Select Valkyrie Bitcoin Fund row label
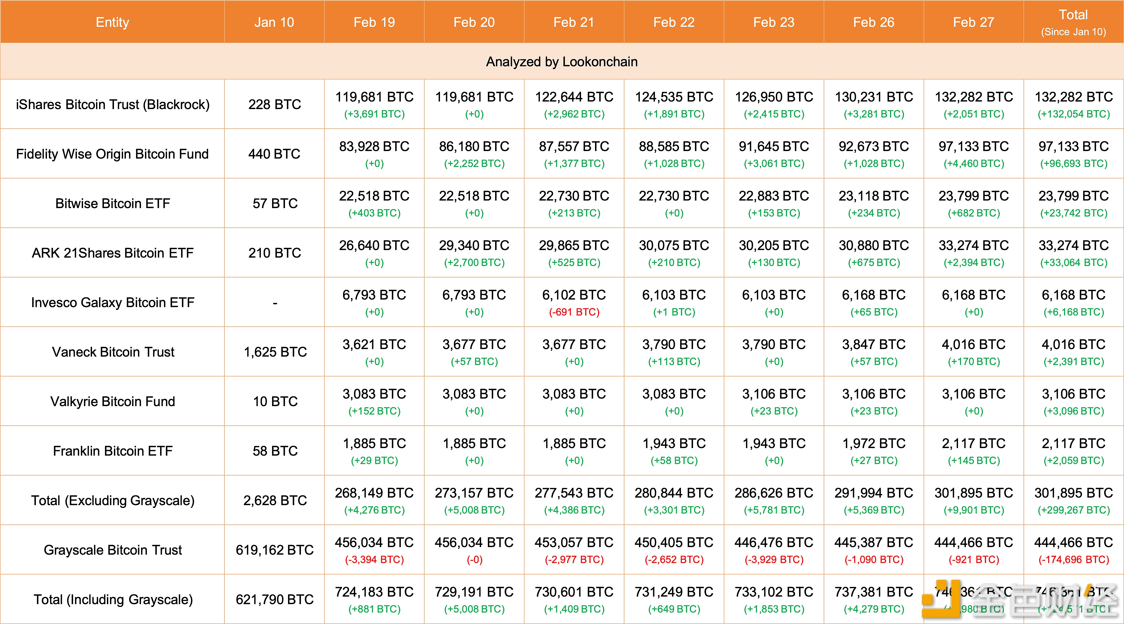 113,401
